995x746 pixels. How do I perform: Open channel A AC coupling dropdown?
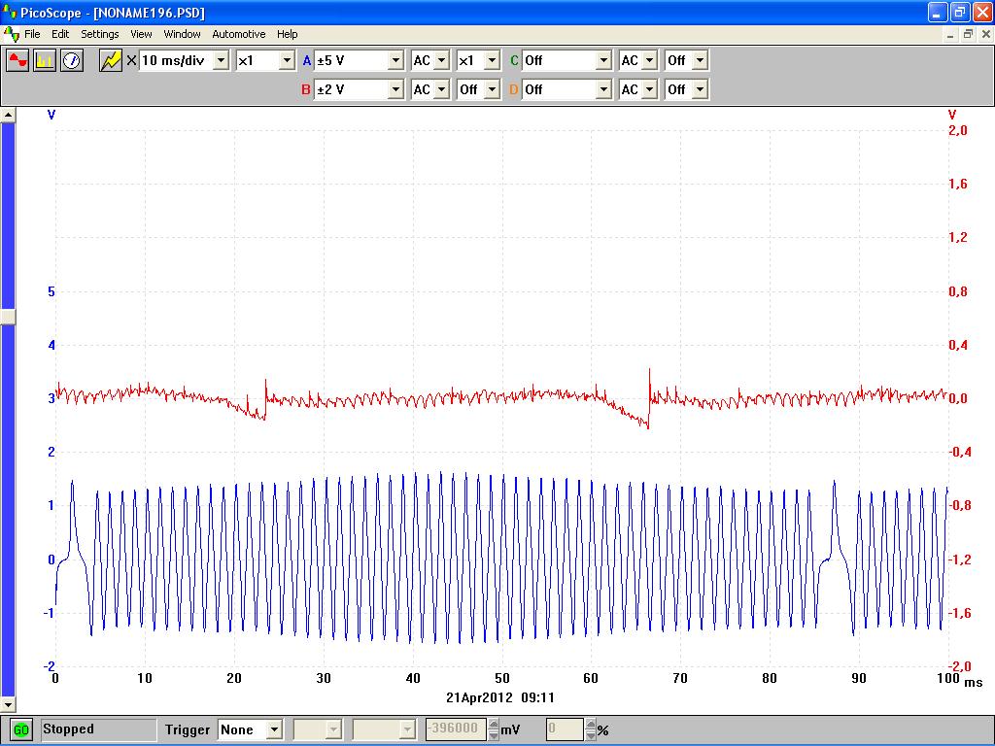tap(442, 60)
